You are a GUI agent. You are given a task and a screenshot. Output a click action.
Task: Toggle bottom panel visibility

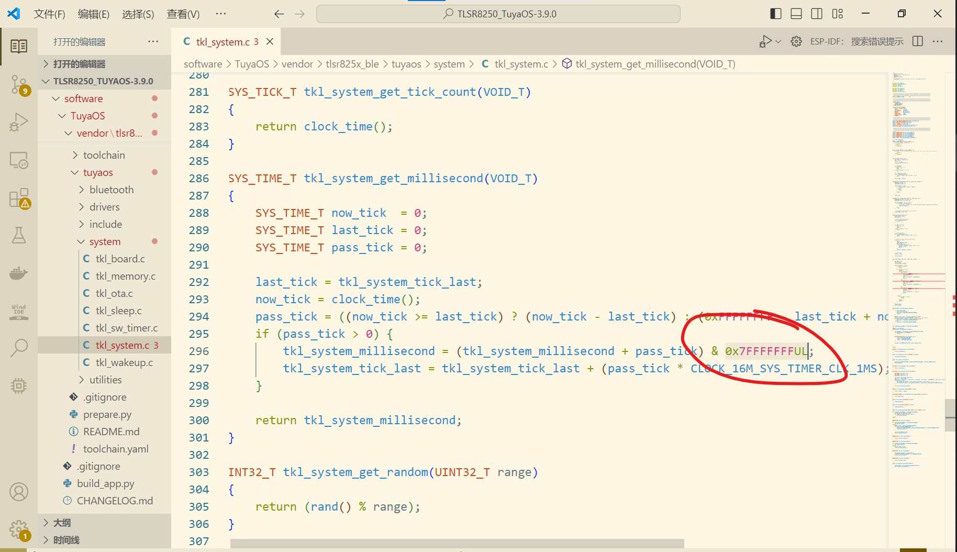[796, 14]
